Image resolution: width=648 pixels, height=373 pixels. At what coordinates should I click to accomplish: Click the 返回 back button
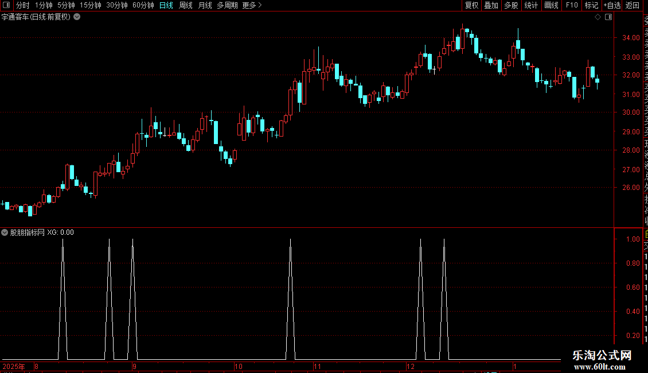coord(633,5)
